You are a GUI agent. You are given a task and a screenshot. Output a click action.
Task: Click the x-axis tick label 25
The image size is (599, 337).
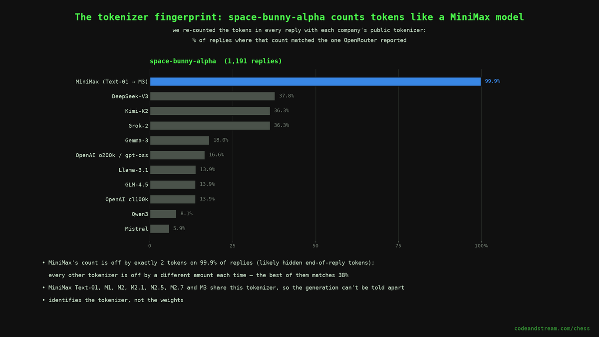(233, 246)
